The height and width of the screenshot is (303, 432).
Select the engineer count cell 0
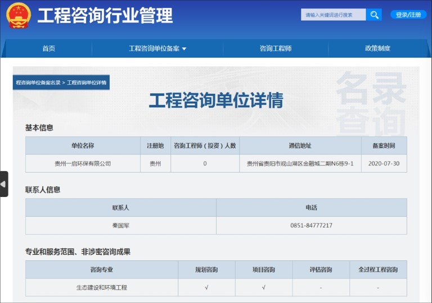point(205,164)
